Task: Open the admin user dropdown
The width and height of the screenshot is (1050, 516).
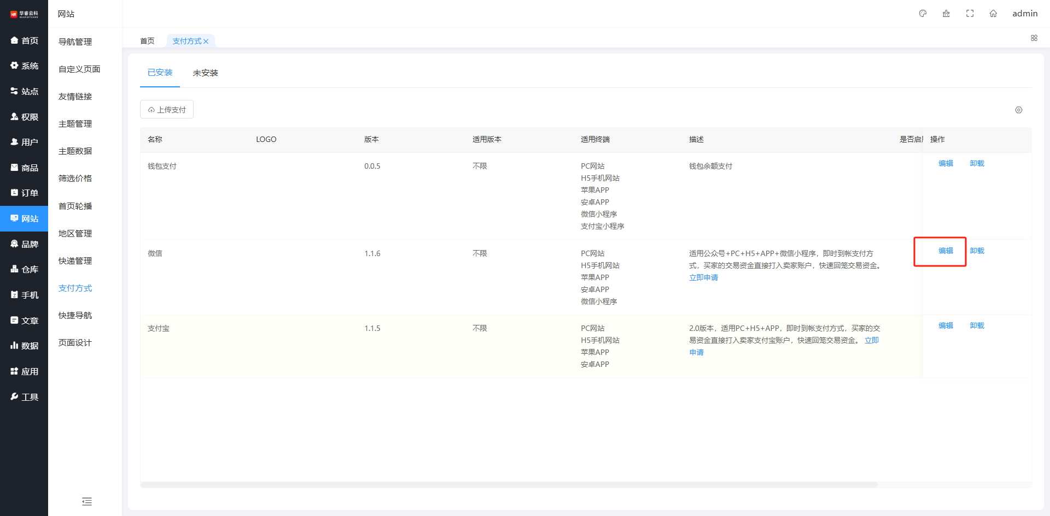Action: click(x=1024, y=14)
